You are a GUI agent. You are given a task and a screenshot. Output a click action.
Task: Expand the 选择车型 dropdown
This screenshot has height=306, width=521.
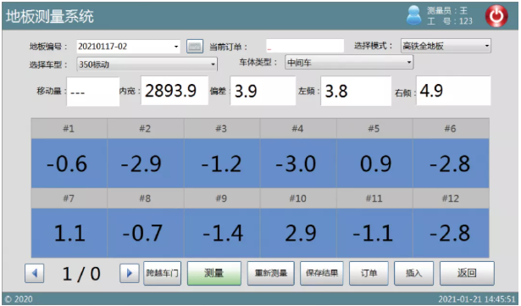(147, 64)
